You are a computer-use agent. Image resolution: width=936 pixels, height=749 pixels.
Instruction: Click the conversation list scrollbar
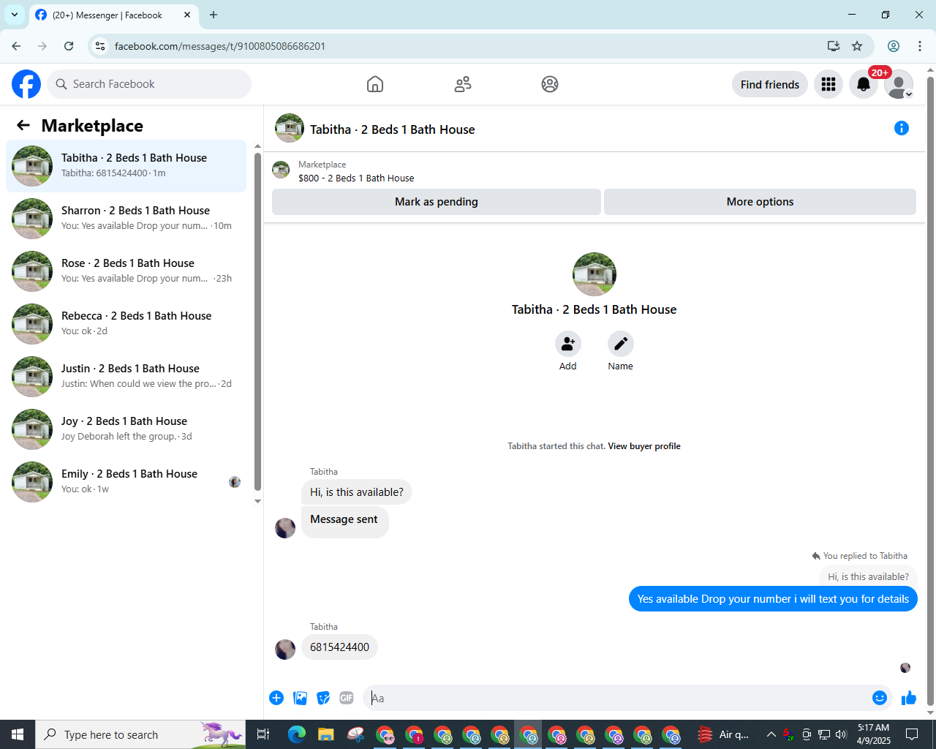(x=257, y=322)
